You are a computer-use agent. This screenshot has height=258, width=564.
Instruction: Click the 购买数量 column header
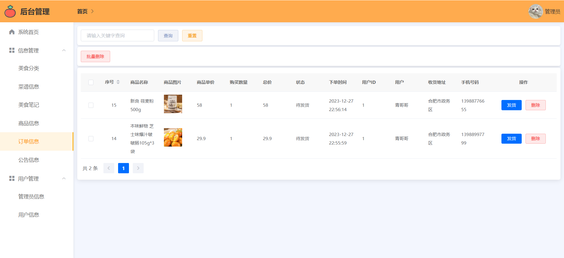tap(239, 82)
